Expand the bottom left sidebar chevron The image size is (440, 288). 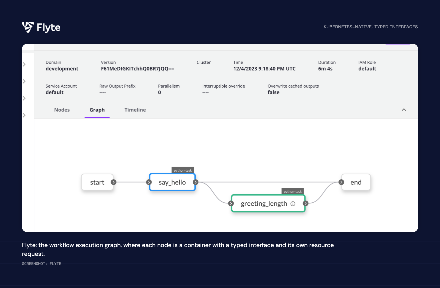pyautogui.click(x=24, y=115)
